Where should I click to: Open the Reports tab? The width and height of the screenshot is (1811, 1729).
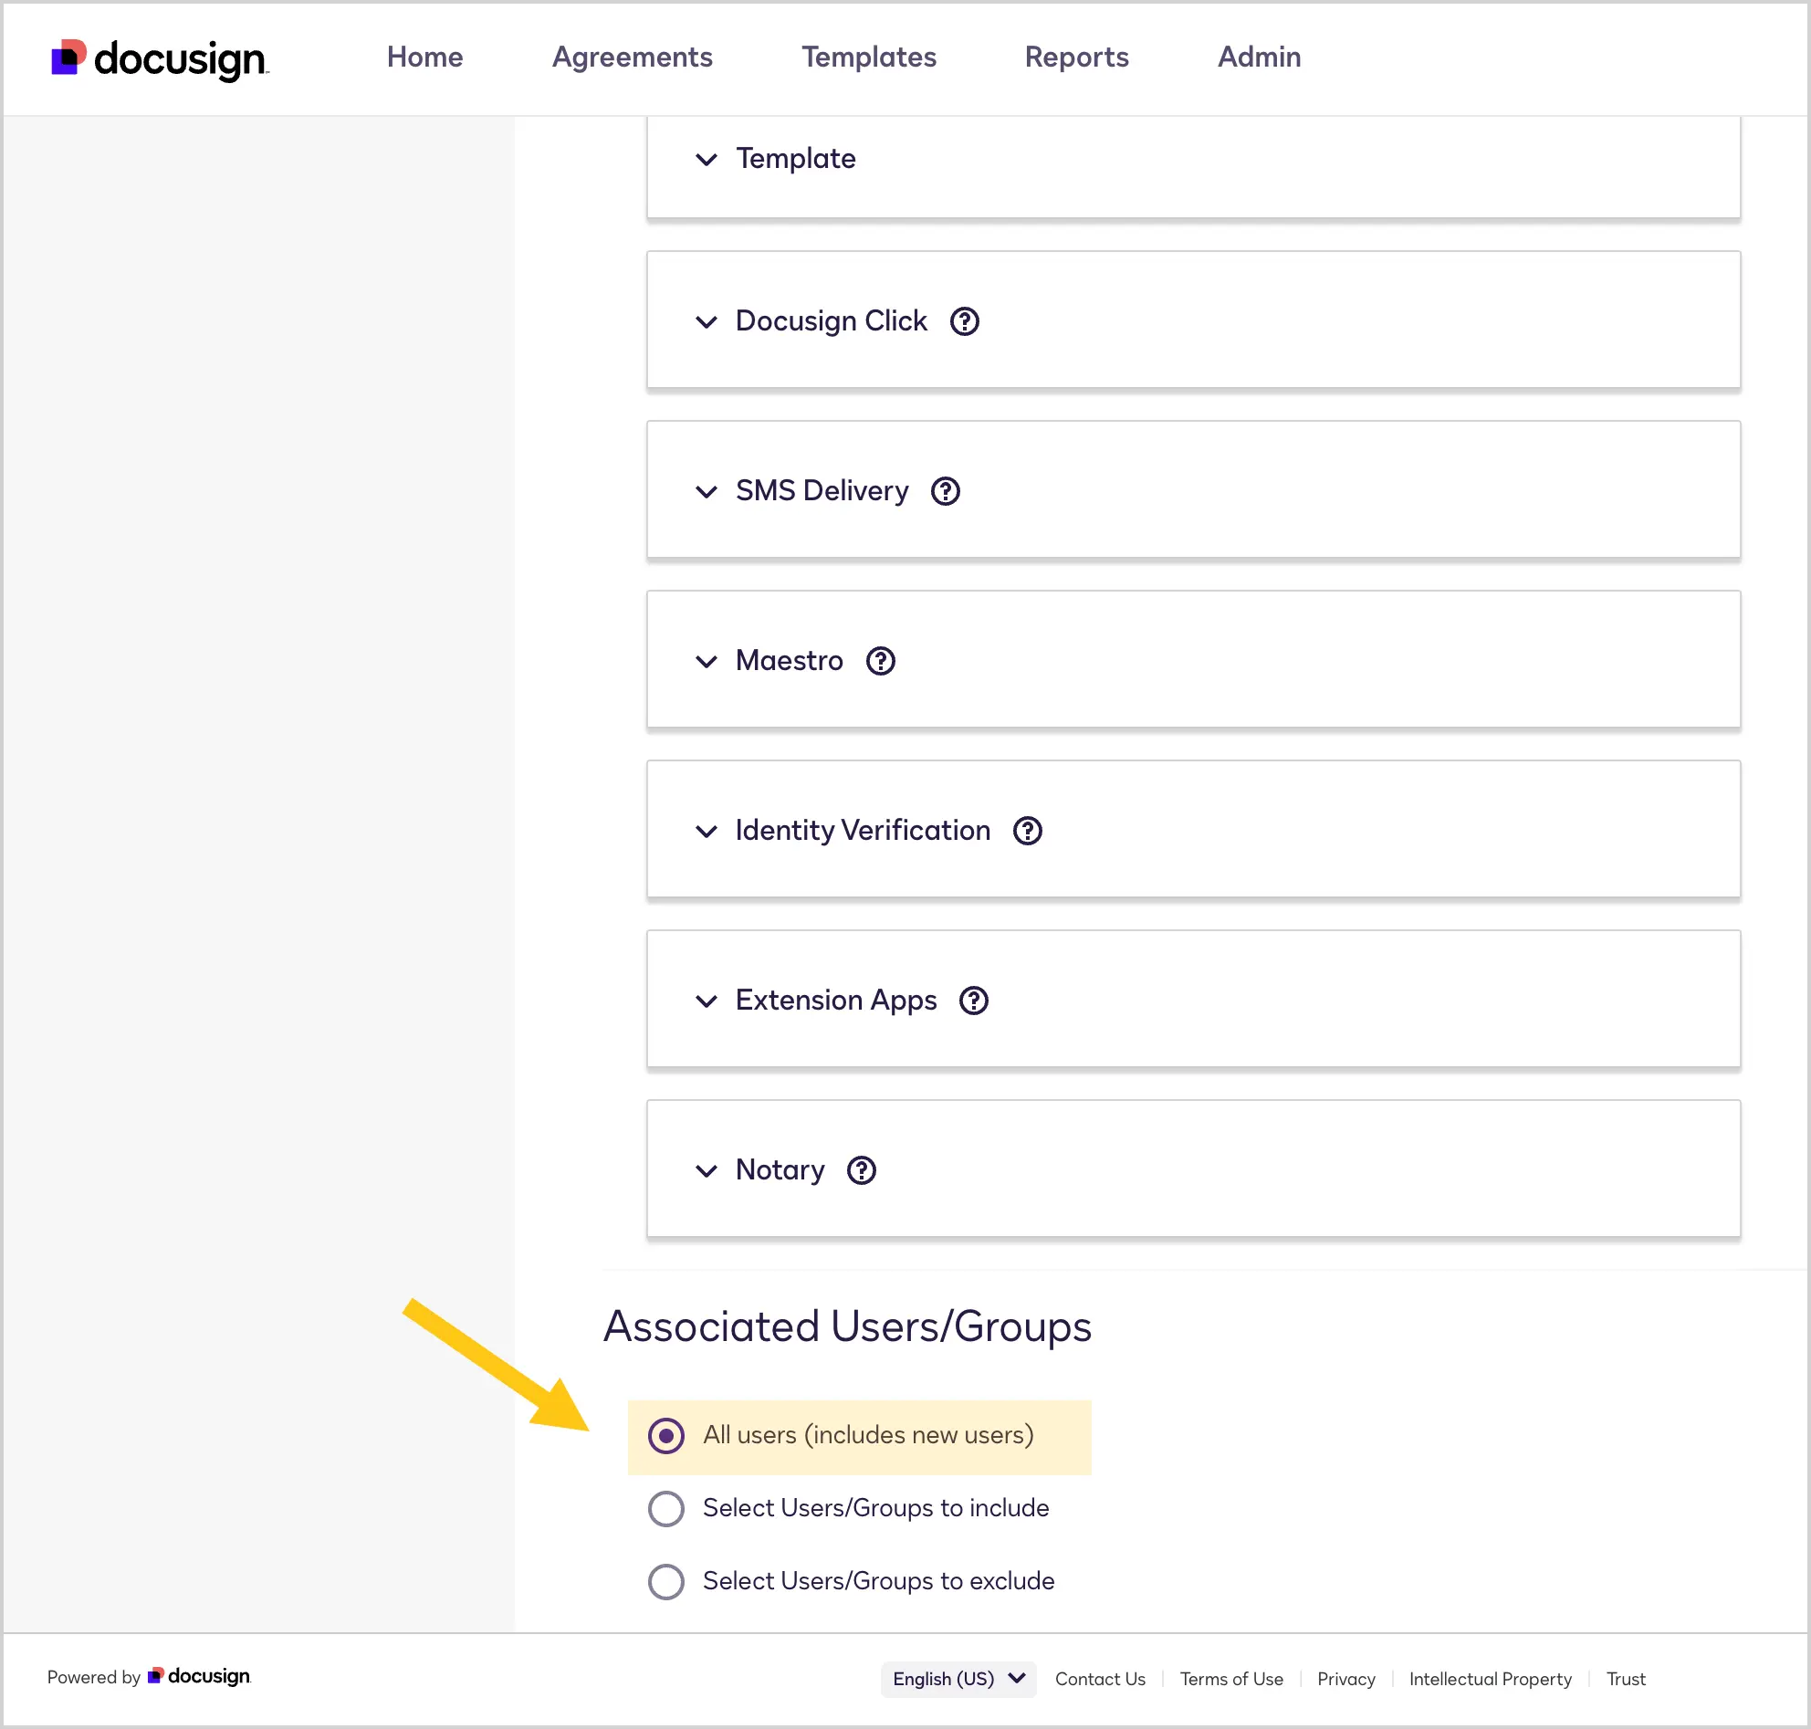(1076, 58)
